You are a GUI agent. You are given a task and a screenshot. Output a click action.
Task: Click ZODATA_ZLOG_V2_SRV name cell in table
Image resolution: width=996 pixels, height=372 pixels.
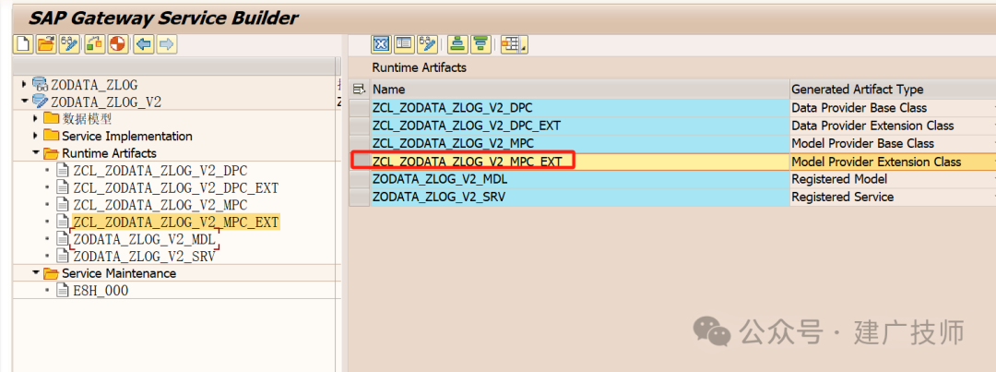point(580,198)
